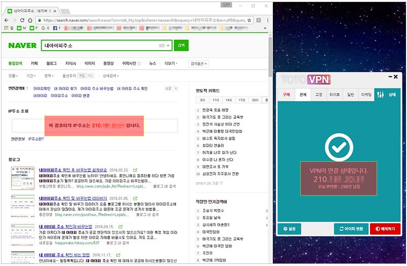This screenshot has width=407, height=266.
Task: Collapse the 검색옵션 panel
Action: click(x=198, y=64)
